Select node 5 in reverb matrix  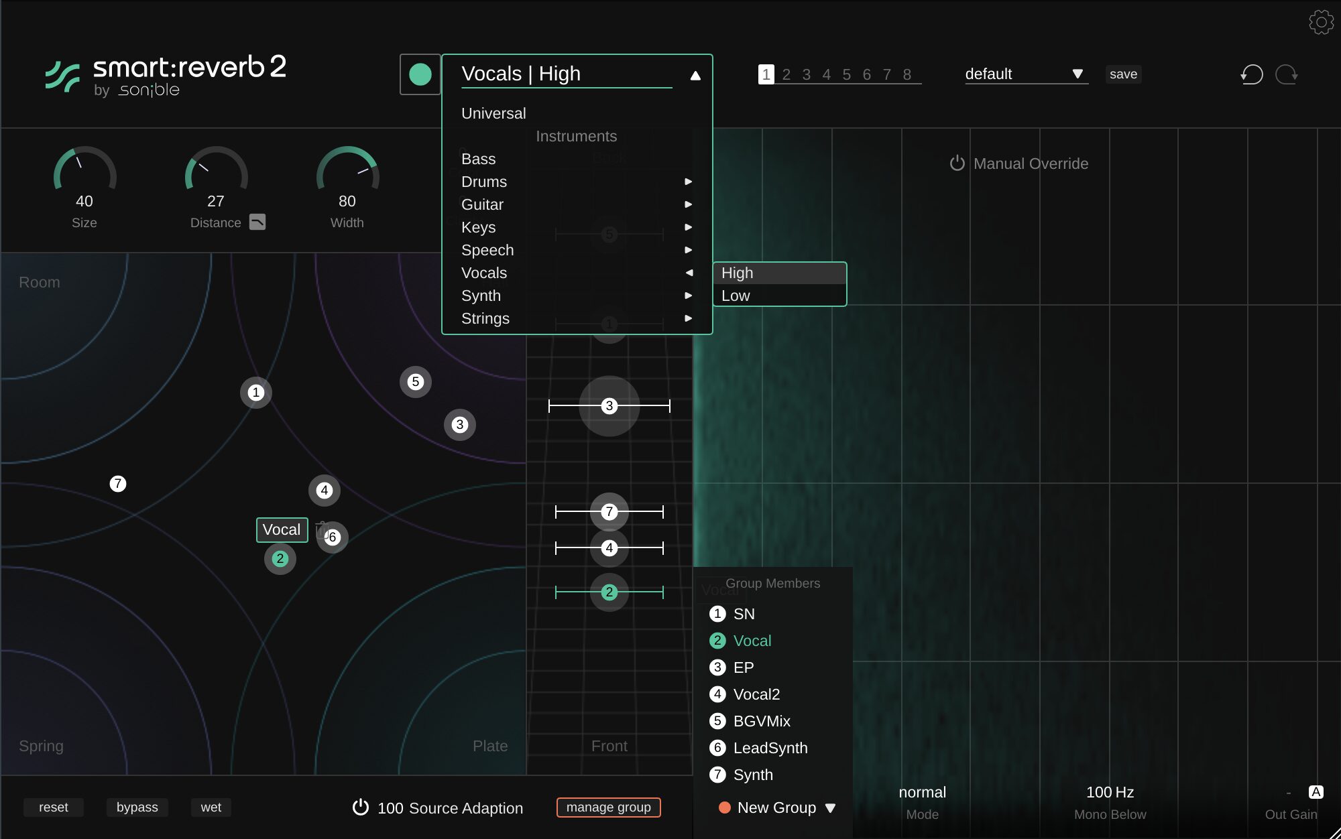click(416, 382)
